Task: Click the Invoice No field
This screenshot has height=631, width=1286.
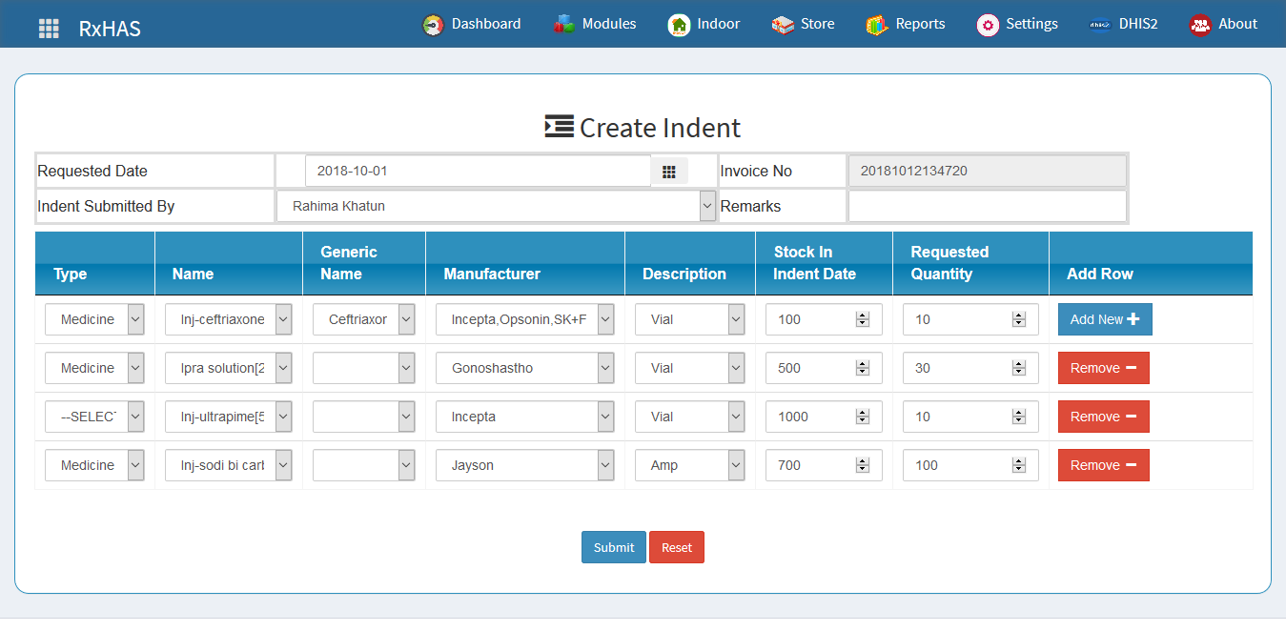Action: tap(988, 172)
